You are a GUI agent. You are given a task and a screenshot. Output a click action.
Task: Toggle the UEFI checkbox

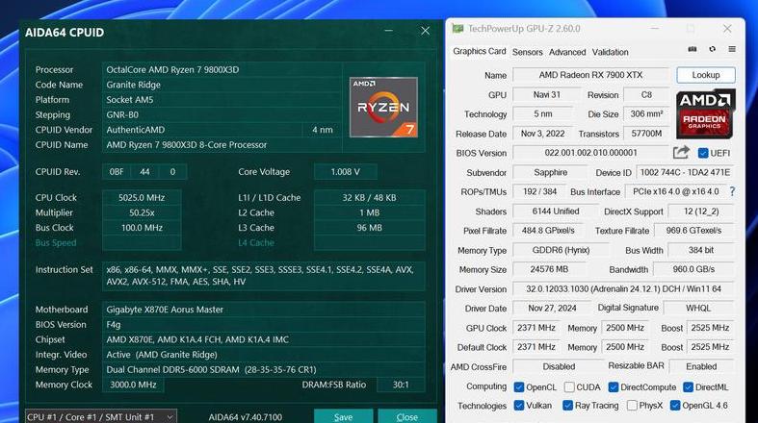click(703, 154)
